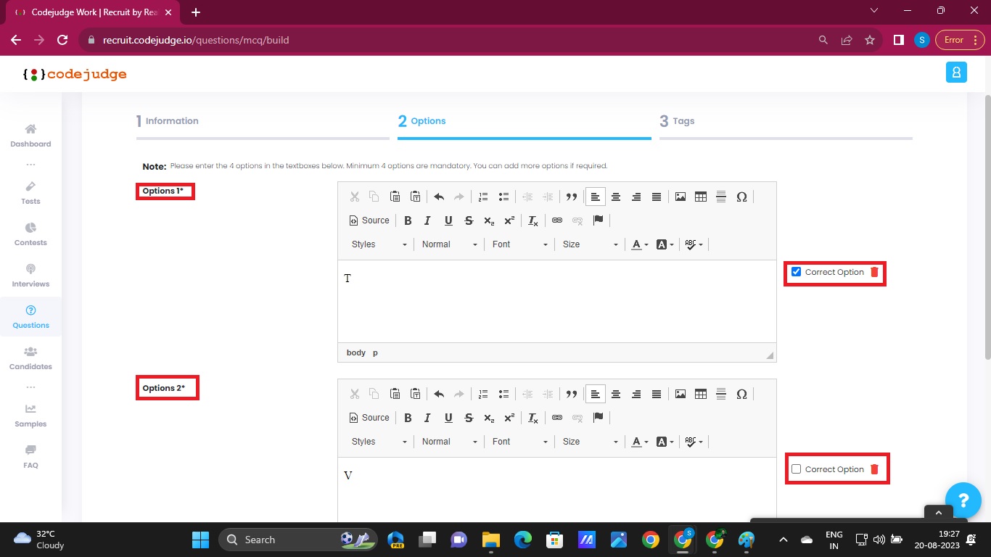Apply superscript in Options 1 editor
This screenshot has height=557, width=991.
[509, 220]
